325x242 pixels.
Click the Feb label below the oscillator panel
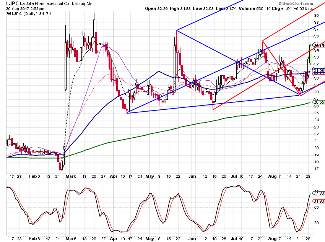point(33,239)
